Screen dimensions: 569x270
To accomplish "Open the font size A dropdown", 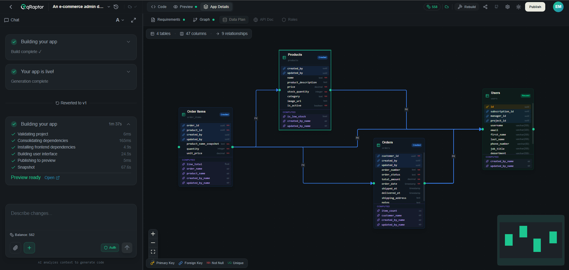I will click(x=120, y=20).
